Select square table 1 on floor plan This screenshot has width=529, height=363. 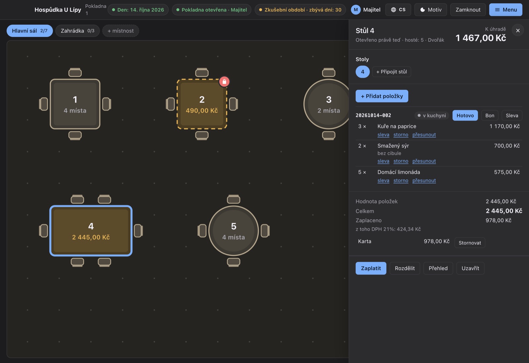(75, 104)
